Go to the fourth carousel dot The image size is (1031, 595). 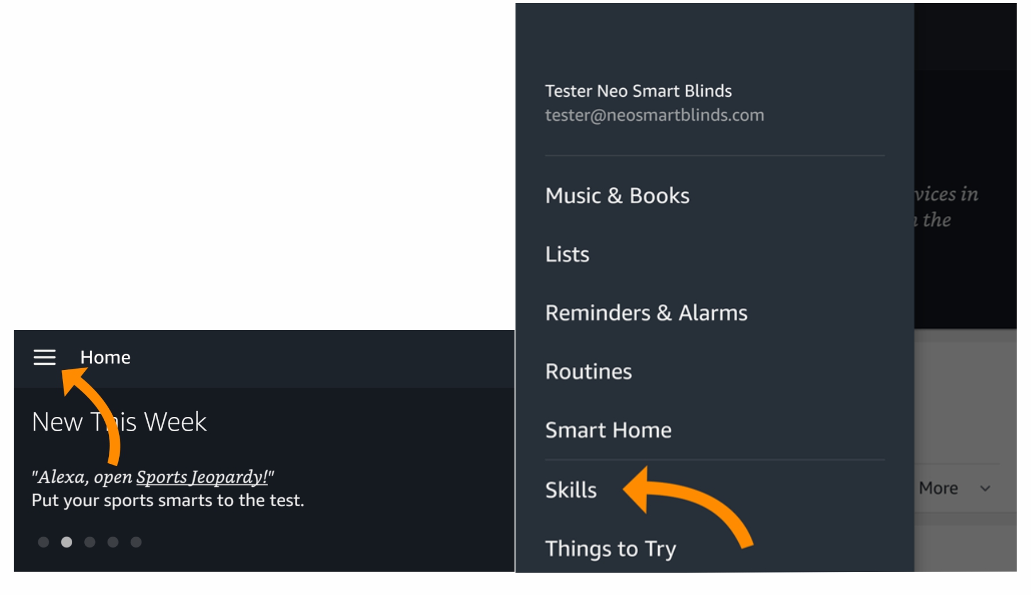click(x=113, y=542)
